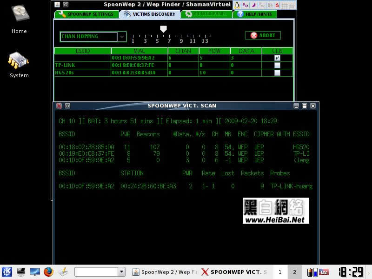Click the taskbar run command input field
This screenshot has height=279, width=372.
(96, 272)
